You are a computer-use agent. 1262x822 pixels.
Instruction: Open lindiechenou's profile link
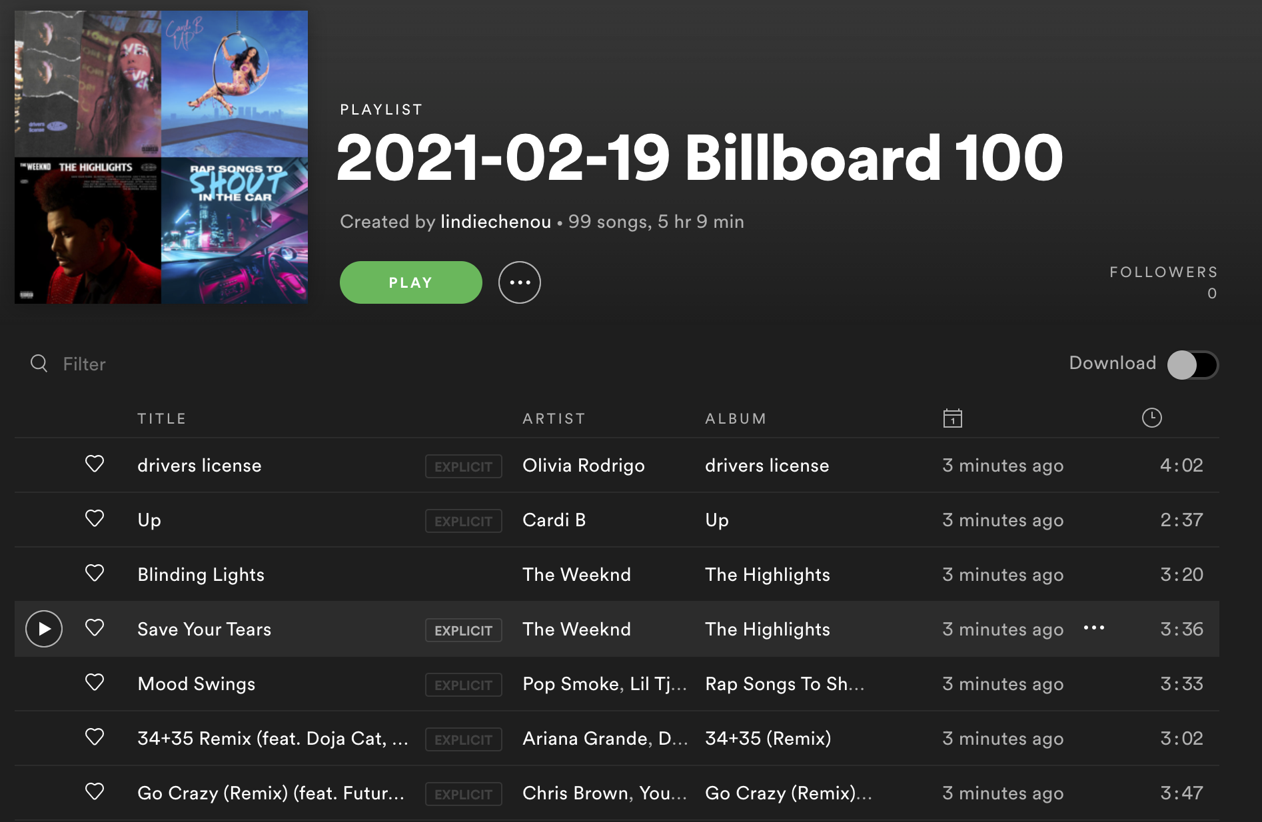pyautogui.click(x=495, y=221)
